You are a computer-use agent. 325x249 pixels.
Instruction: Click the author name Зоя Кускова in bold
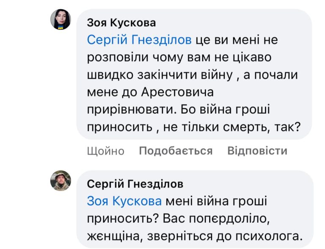[x=121, y=22]
